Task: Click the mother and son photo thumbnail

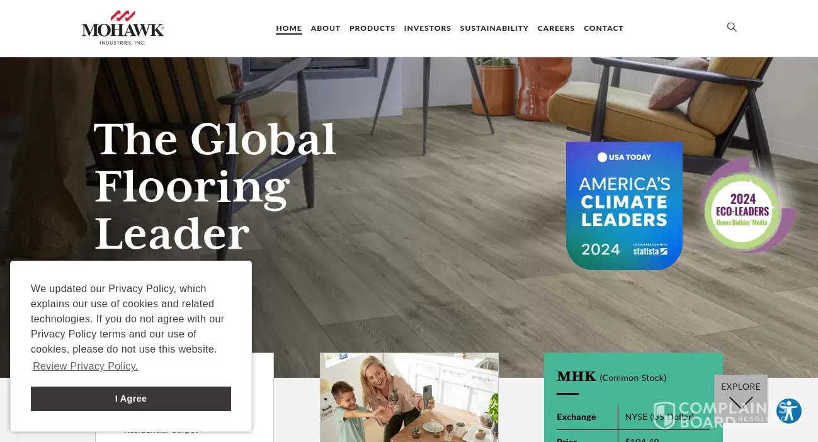Action: click(x=409, y=397)
